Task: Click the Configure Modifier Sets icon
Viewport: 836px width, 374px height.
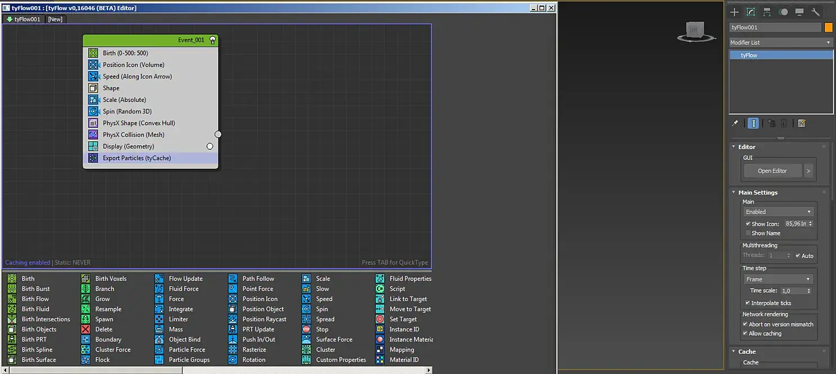Action: [802, 123]
